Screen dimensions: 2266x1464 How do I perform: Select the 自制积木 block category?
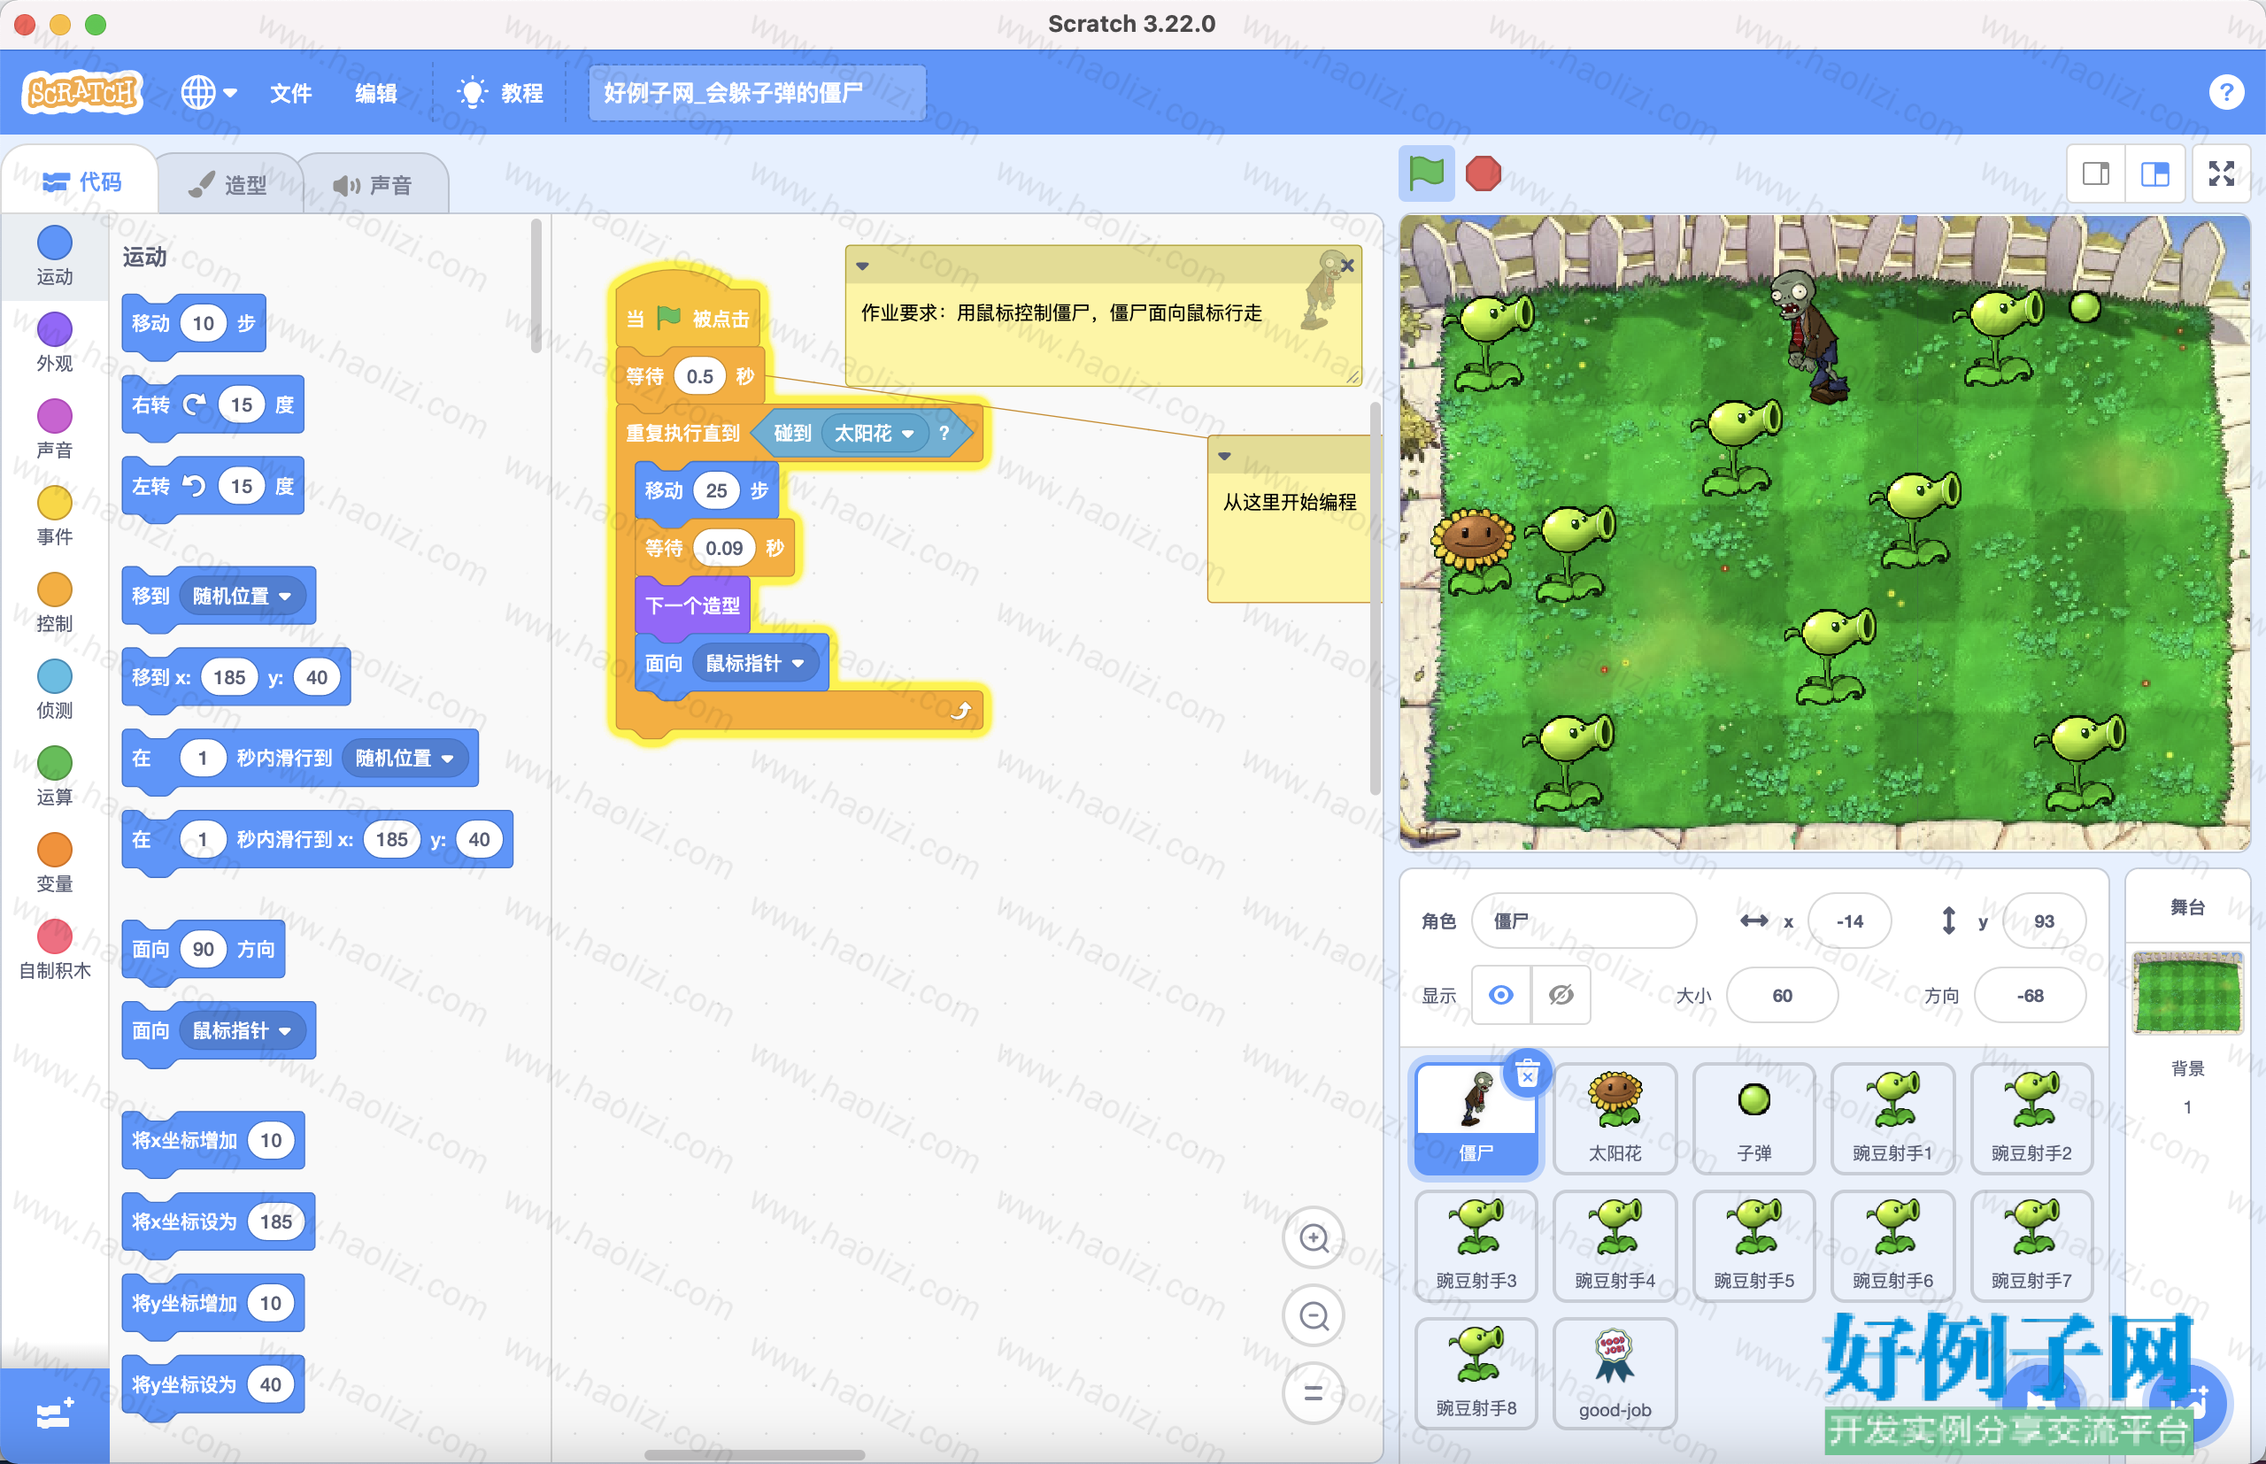point(54,950)
